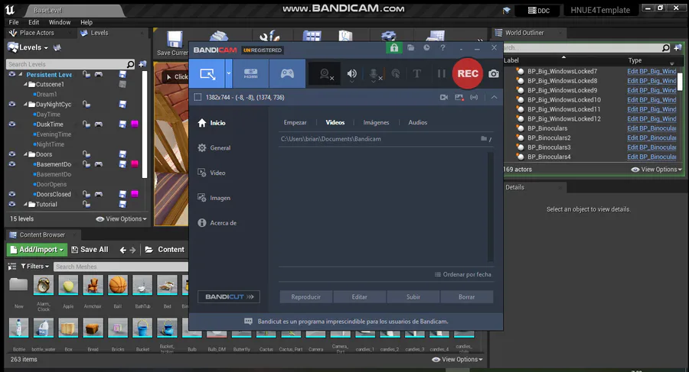Click Edit BP_Binoculars2 link in World Outliner
The height and width of the screenshot is (372, 689).
point(651,137)
